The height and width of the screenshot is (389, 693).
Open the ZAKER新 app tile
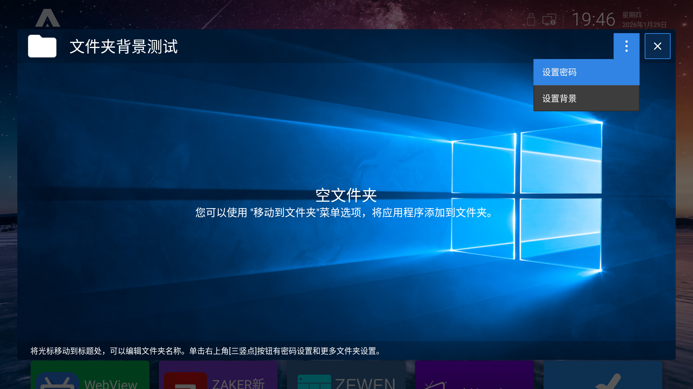click(x=218, y=375)
